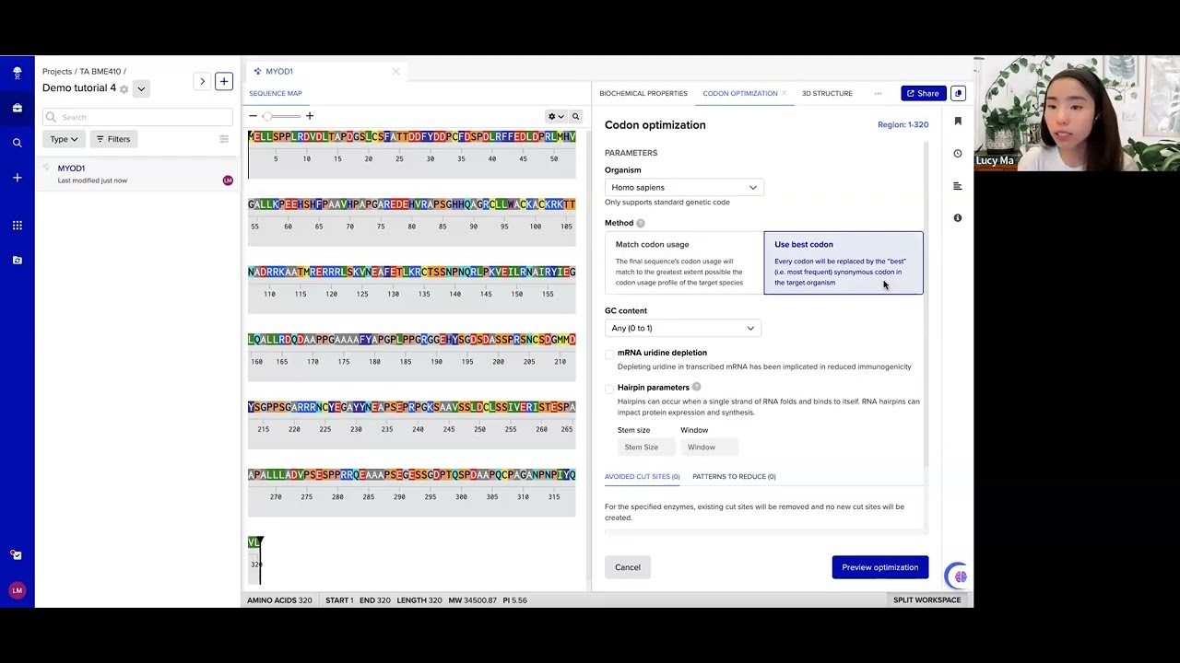Open the registry icon in left sidebar
This screenshot has width=1180, height=663.
coord(17,261)
